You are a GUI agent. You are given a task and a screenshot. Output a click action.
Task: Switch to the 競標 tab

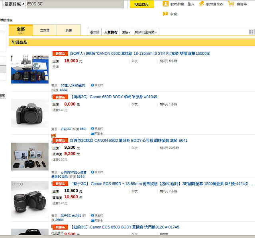[69, 30]
